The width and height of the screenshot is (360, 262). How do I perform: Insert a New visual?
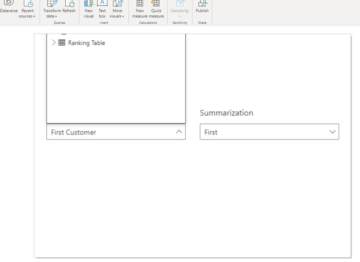pos(88,9)
